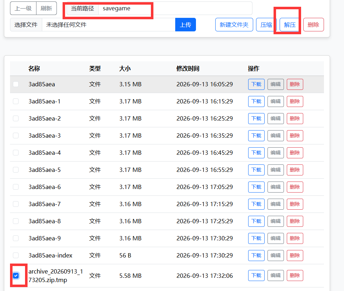
Task: Check the box for file 3ad85aea
Action: coord(16,84)
